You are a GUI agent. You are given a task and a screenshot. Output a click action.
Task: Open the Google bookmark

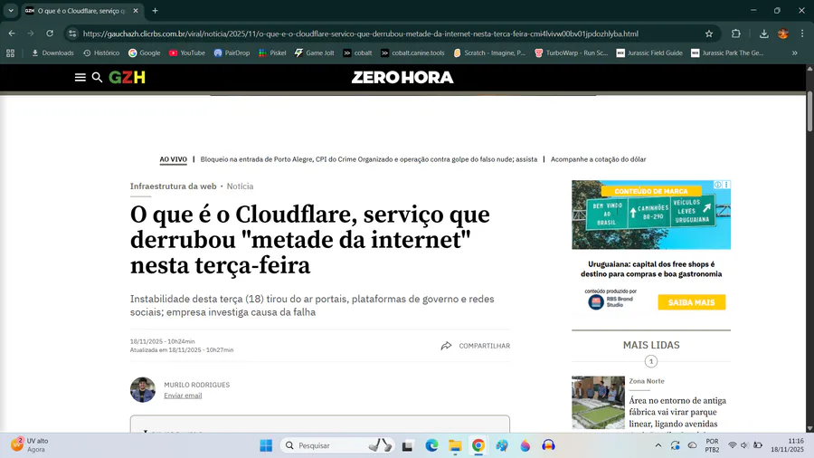coord(145,53)
